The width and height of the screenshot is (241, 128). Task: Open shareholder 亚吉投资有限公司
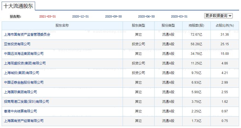point(17,44)
